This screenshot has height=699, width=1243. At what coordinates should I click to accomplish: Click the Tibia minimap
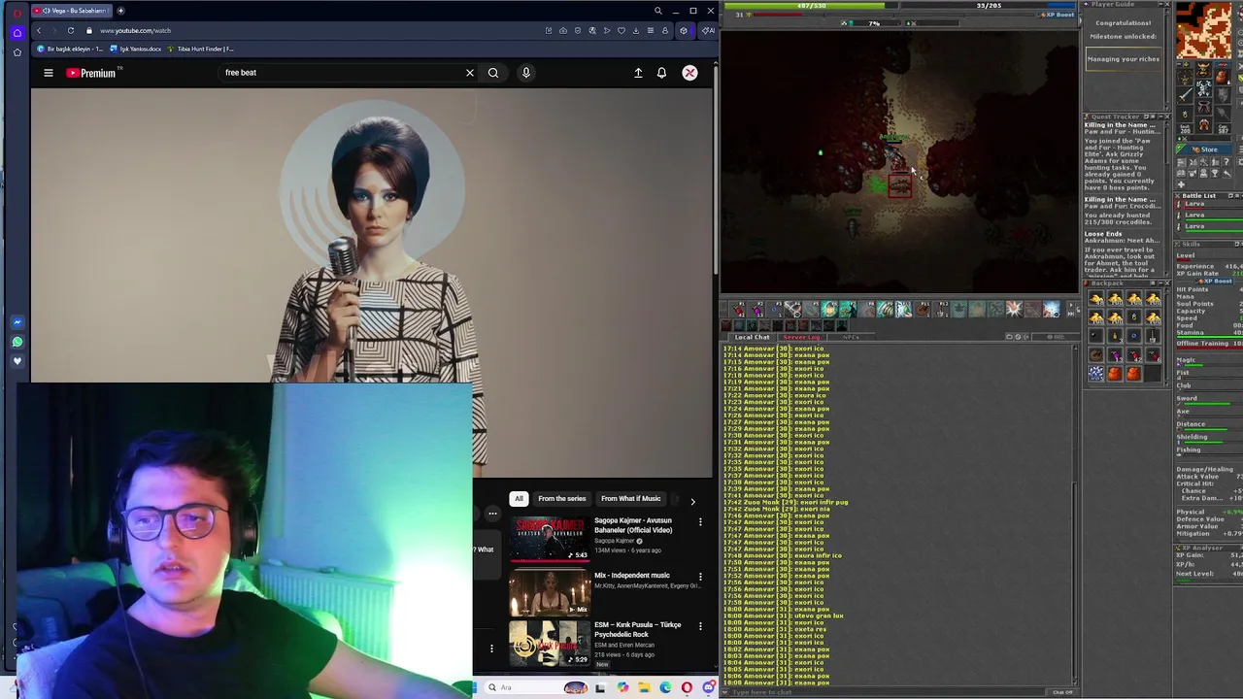click(1203, 31)
